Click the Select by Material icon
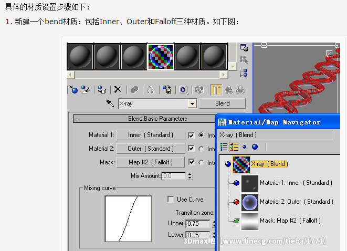The image size is (347, 251). (244, 60)
